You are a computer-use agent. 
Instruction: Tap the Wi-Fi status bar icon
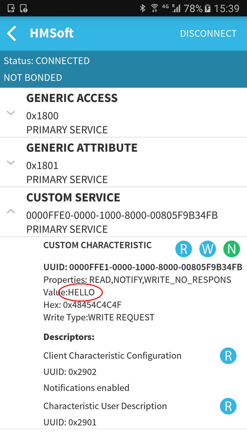pyautogui.click(x=155, y=8)
